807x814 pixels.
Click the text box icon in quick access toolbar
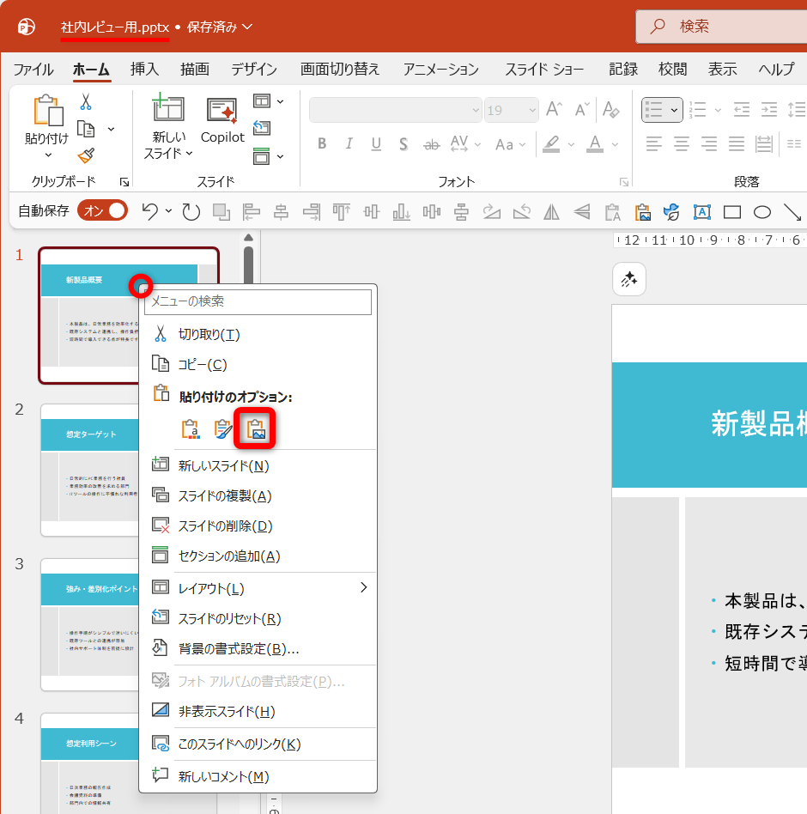point(702,212)
